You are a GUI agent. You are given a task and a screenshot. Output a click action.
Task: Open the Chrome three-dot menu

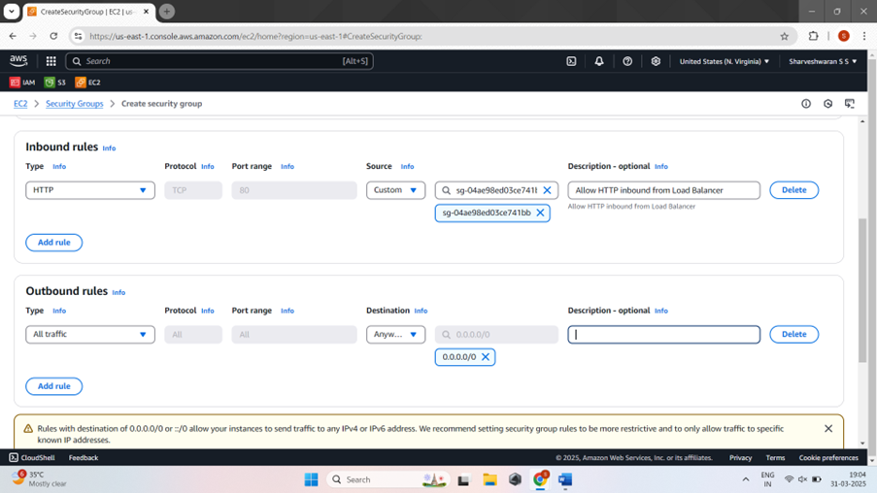click(864, 36)
